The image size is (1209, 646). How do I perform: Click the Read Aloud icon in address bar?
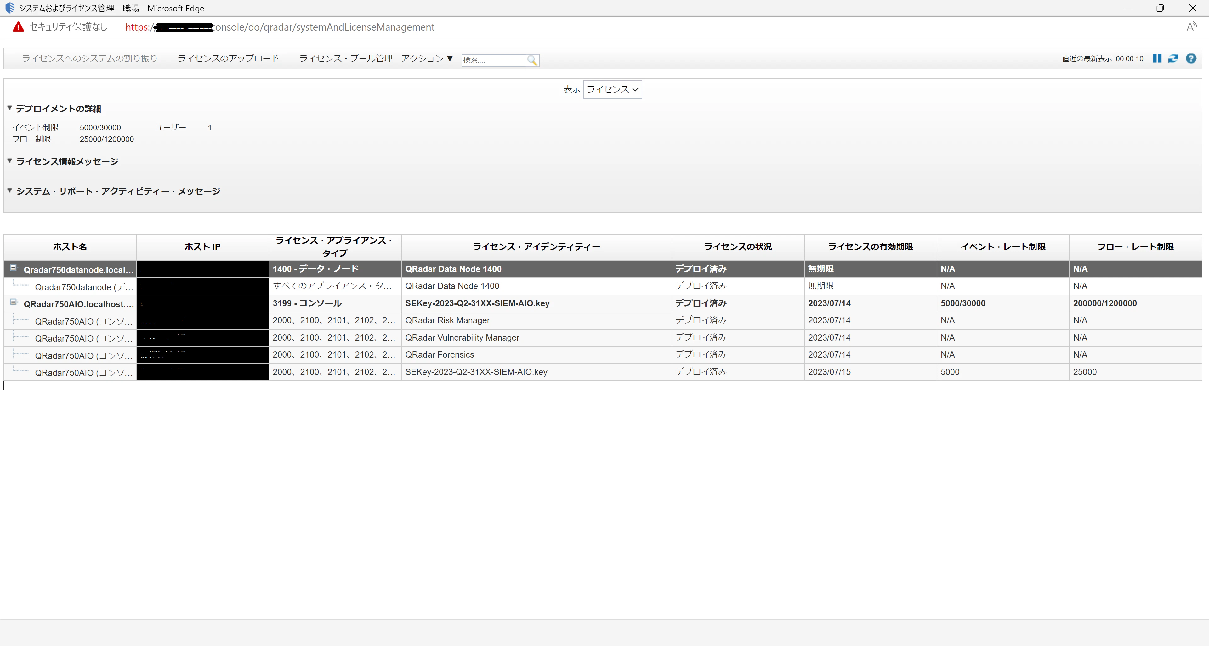click(x=1191, y=27)
